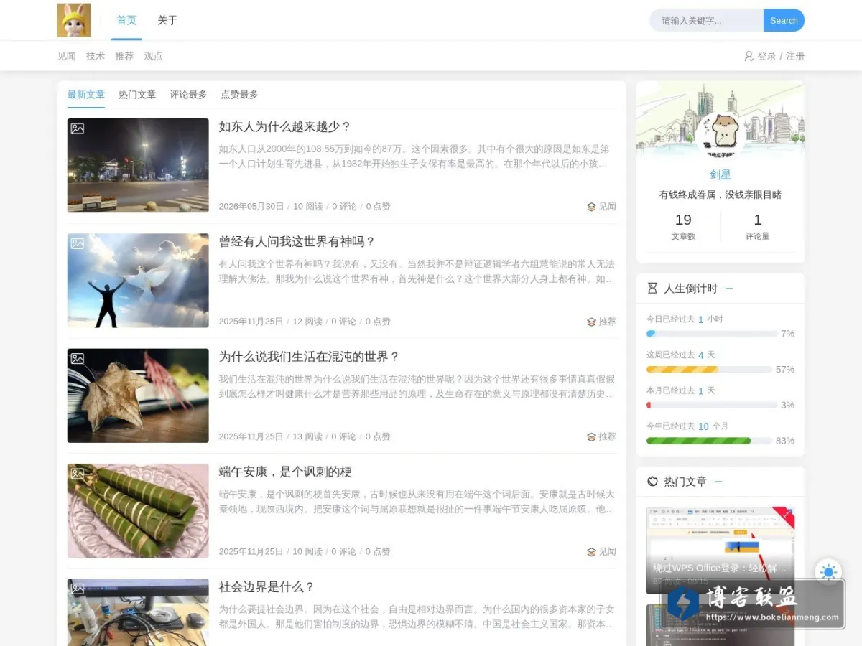The width and height of the screenshot is (862, 646).
Task: Click the author name 剑星
Action: (720, 174)
